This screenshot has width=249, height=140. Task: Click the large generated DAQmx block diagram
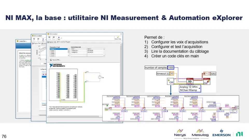point(171,108)
